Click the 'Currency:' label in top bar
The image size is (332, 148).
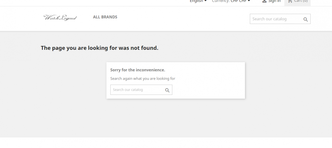click(220, 1)
